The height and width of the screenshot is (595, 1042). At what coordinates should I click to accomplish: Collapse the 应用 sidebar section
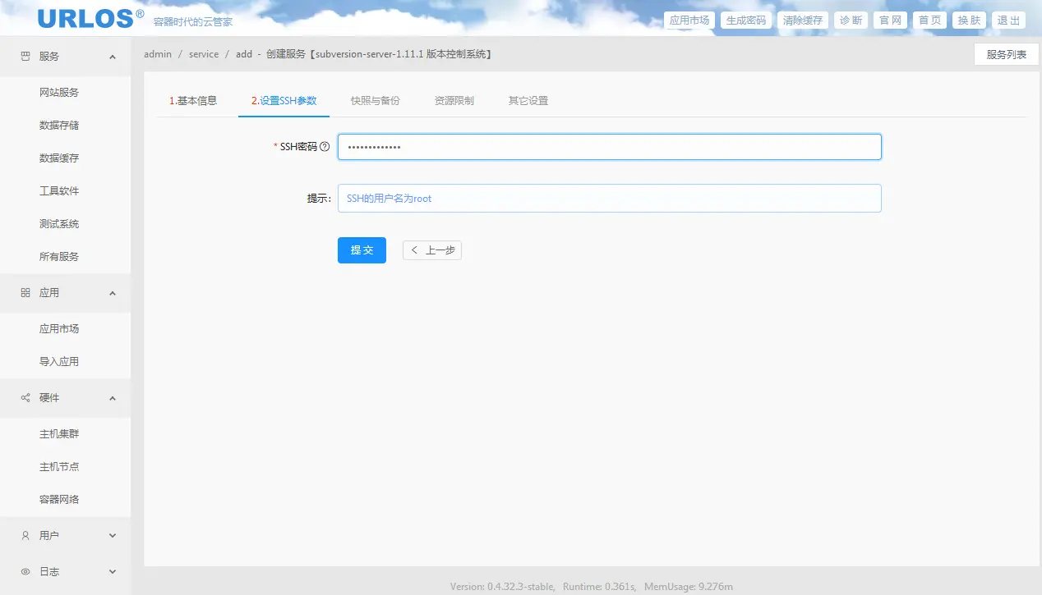pyautogui.click(x=113, y=293)
